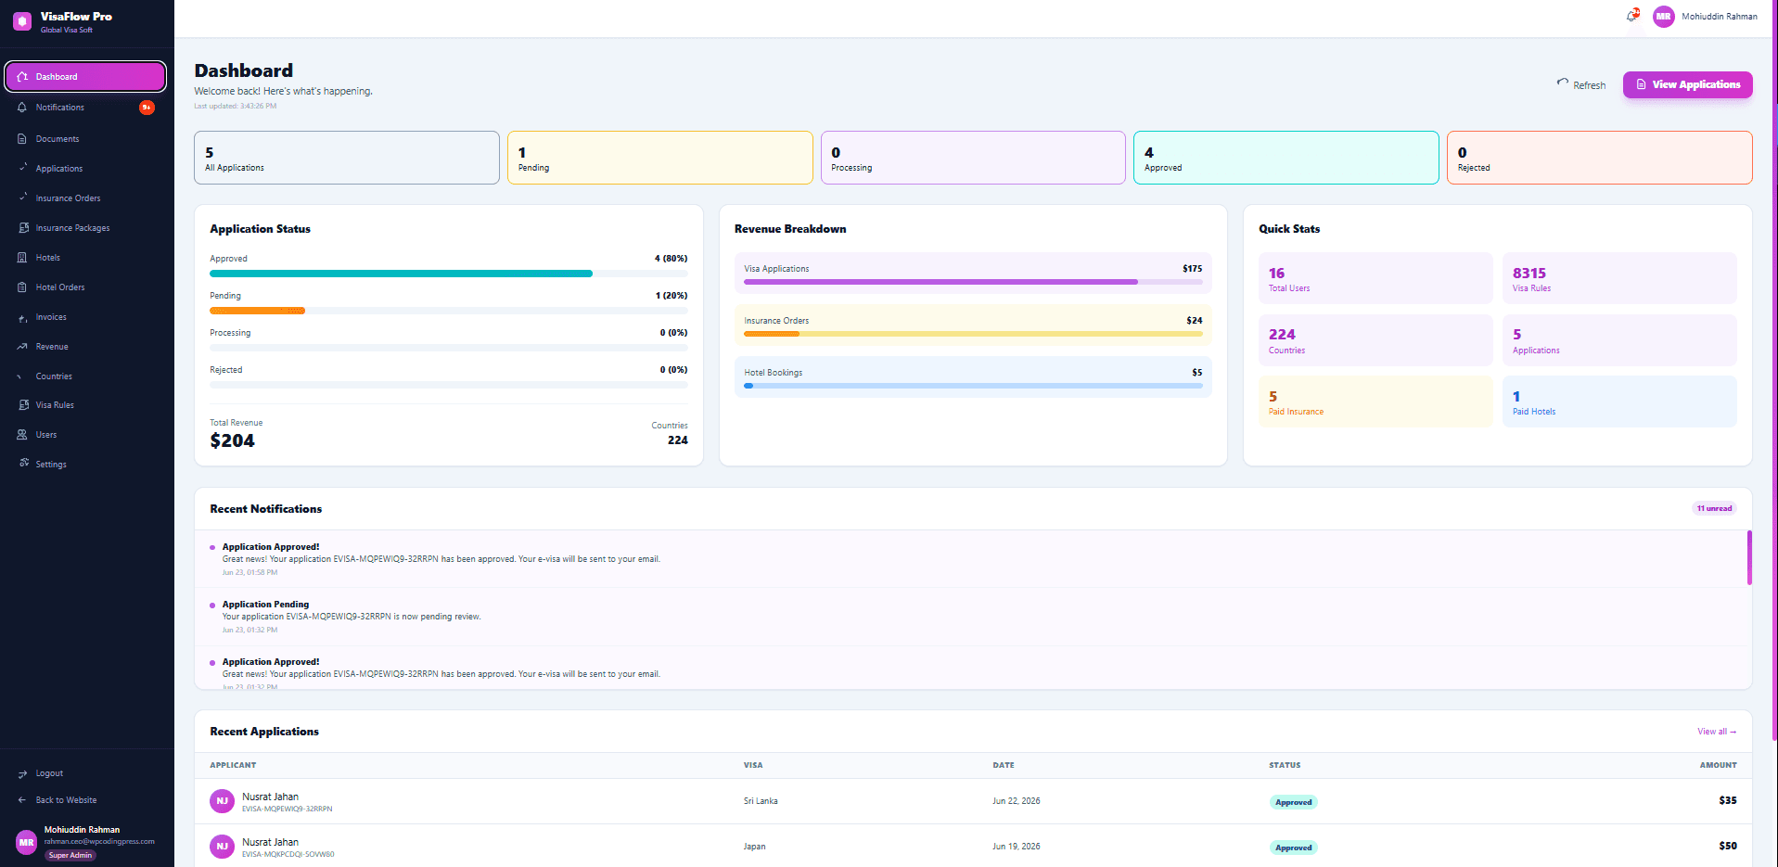Click the notification bell icon in header
Screen dimensions: 1778x867
(x=1631, y=16)
